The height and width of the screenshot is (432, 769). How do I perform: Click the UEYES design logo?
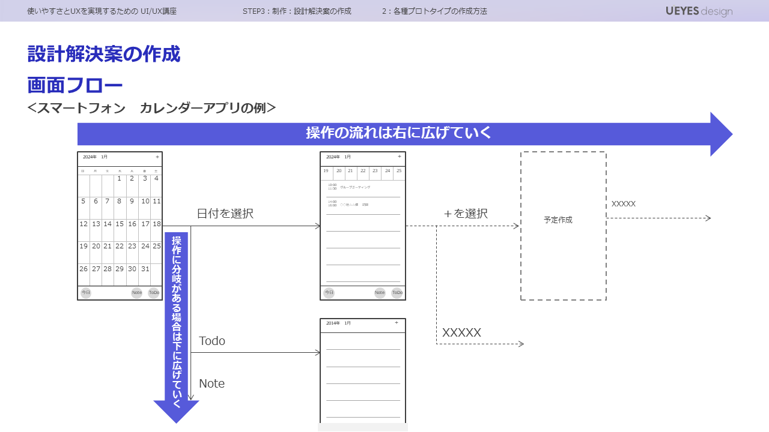[699, 11]
